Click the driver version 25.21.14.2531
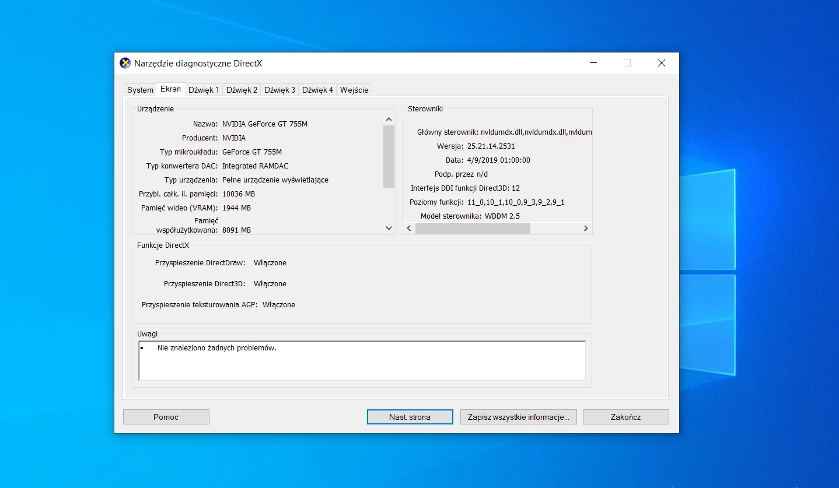The image size is (839, 488). click(x=491, y=146)
